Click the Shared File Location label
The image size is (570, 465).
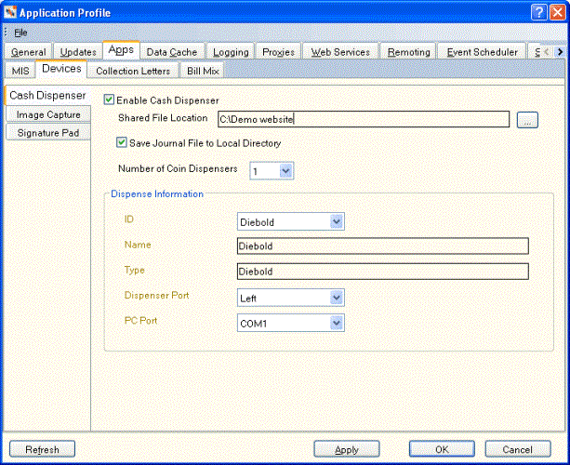tap(163, 118)
